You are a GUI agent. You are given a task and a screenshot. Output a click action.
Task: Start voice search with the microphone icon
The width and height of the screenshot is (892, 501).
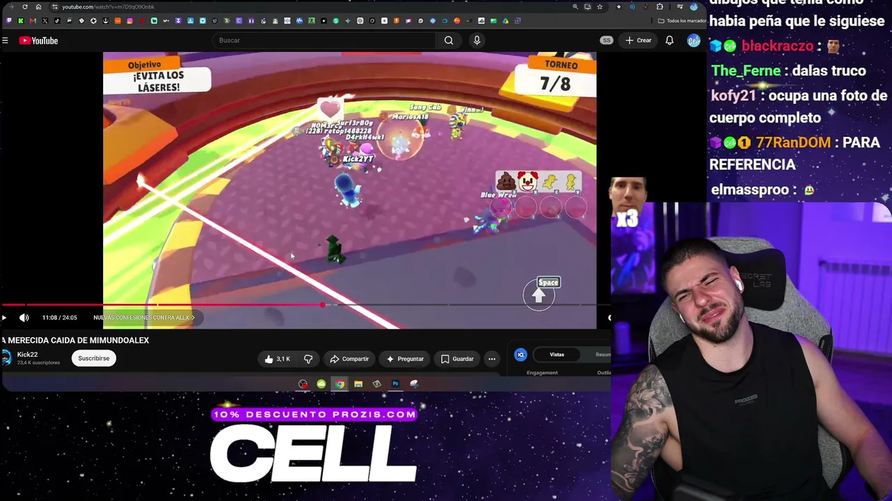click(x=477, y=40)
